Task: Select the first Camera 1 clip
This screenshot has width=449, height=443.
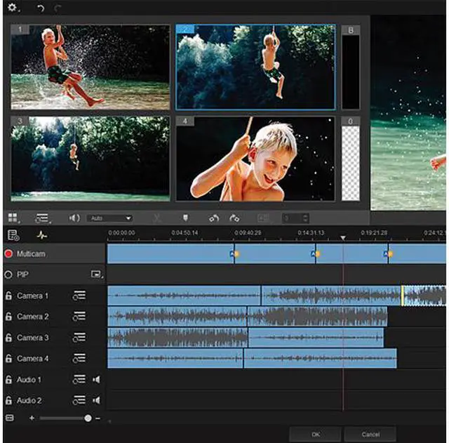Action: click(184, 296)
